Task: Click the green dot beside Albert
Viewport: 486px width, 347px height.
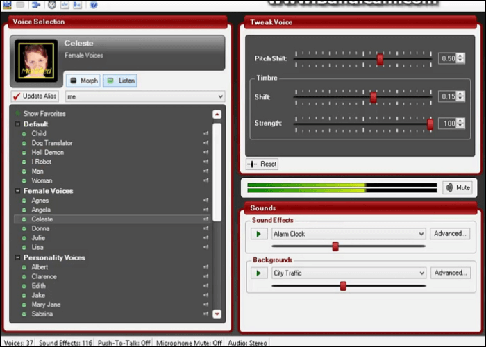Action: 24,267
